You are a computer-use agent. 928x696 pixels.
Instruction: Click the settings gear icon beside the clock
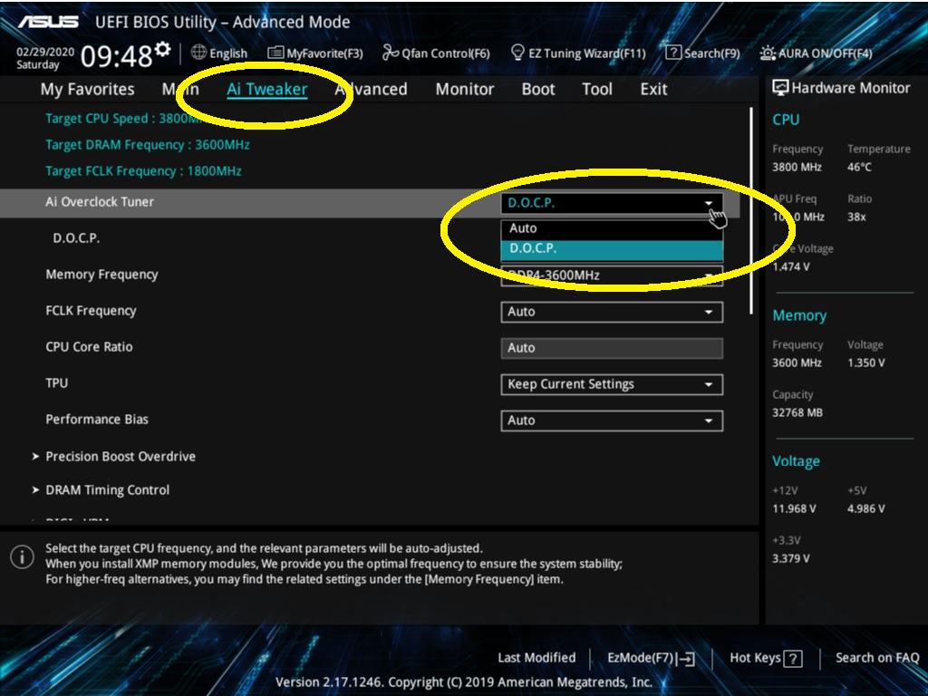coord(163,49)
